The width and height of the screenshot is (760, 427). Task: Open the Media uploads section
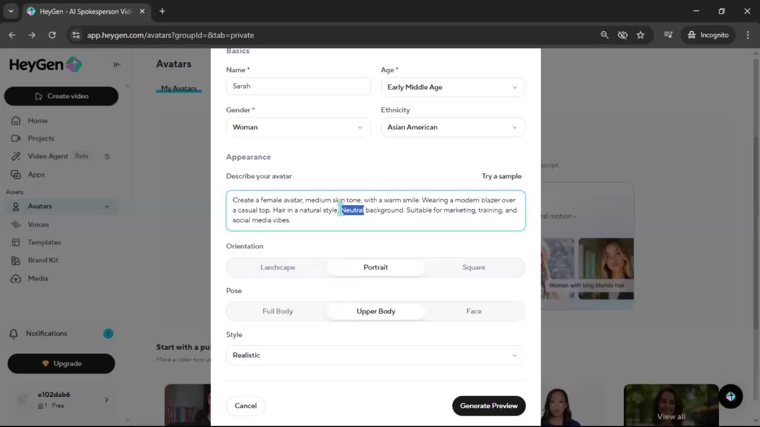pyautogui.click(x=38, y=278)
